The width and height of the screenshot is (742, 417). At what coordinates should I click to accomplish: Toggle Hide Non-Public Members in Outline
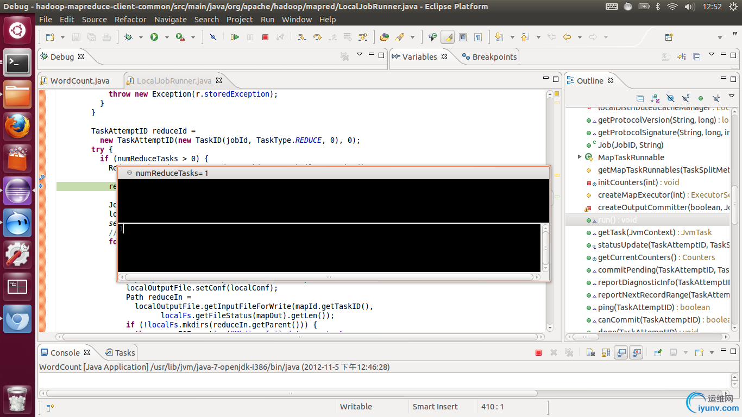[701, 98]
